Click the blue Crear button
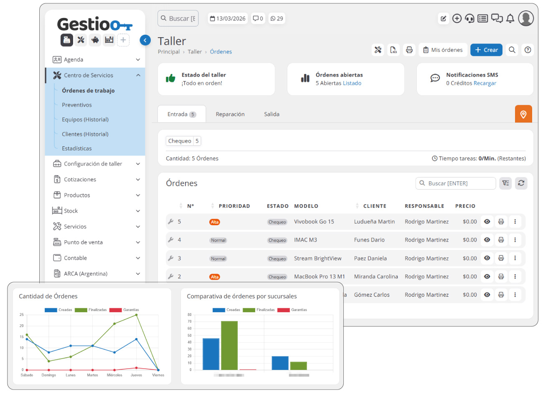Viewport: 543px width, 397px height. [486, 50]
